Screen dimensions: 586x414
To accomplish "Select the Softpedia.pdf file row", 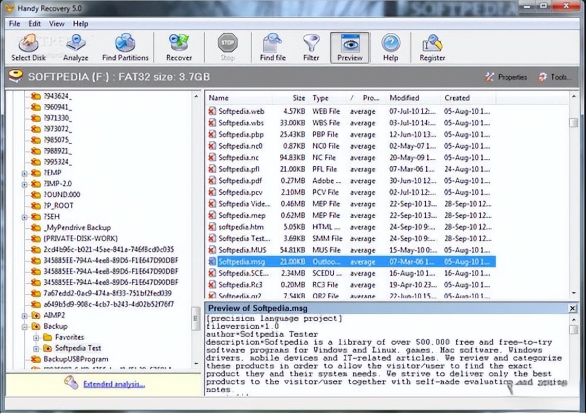I will coord(241,181).
